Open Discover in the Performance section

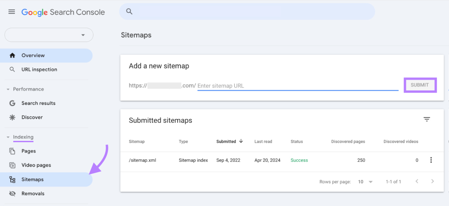[32, 117]
